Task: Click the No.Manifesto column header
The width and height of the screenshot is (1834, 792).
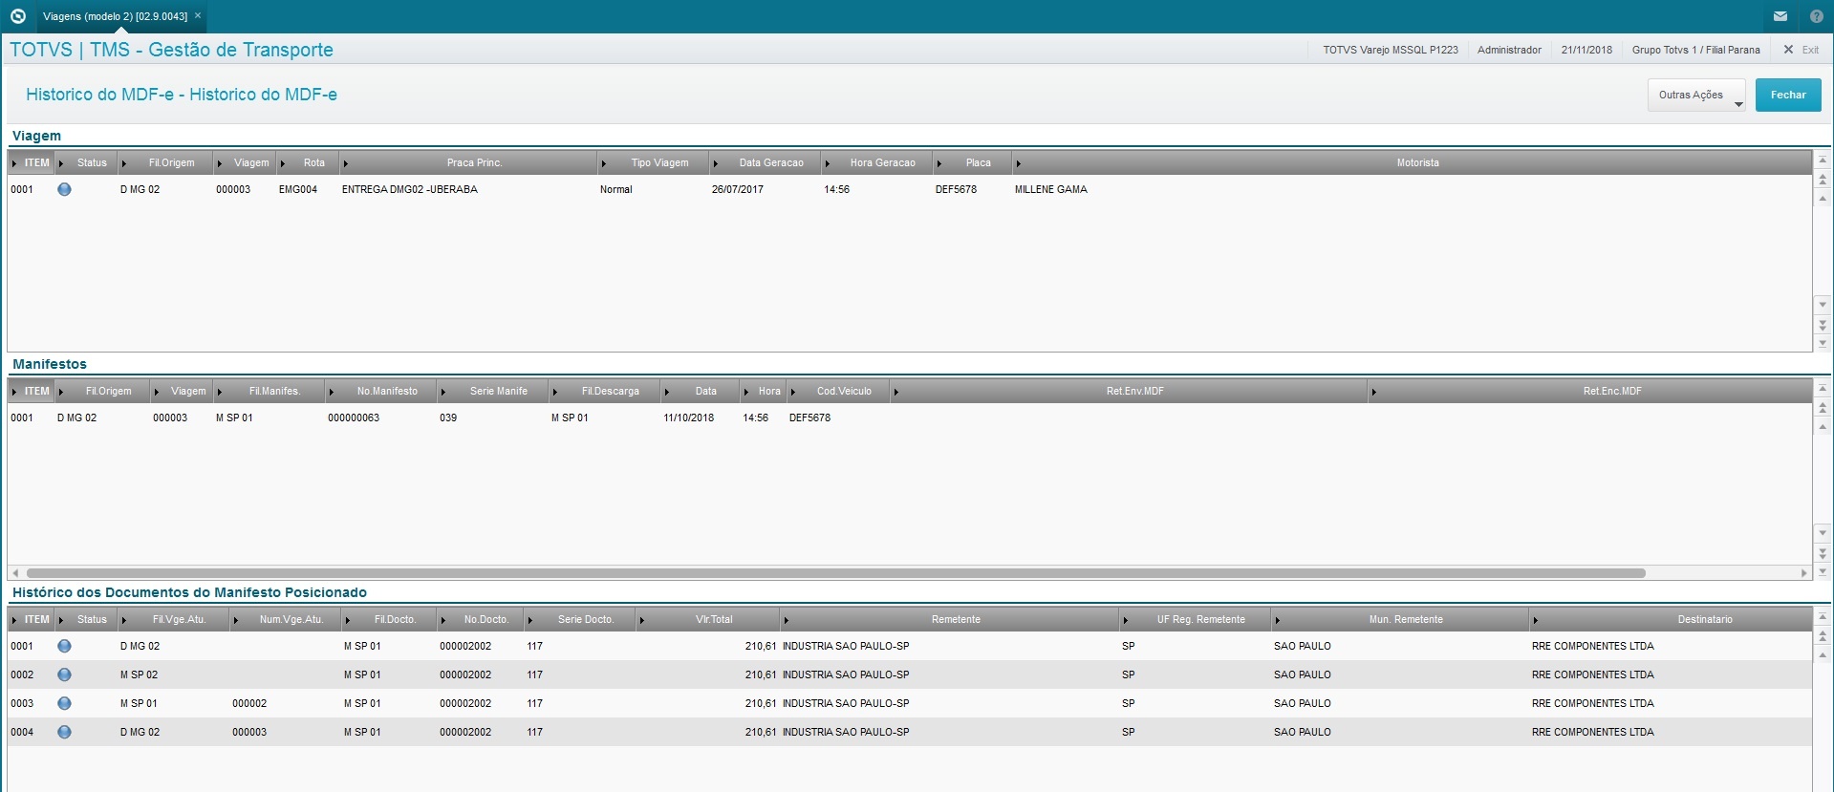Action: coord(387,391)
